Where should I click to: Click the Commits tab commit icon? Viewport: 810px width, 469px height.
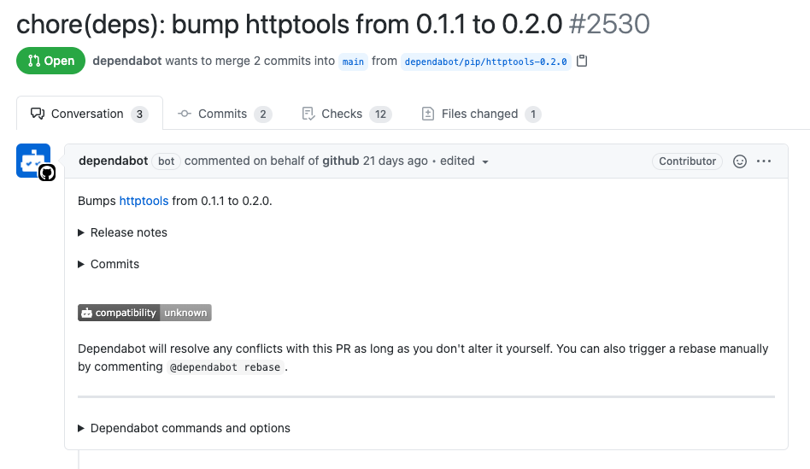[185, 114]
